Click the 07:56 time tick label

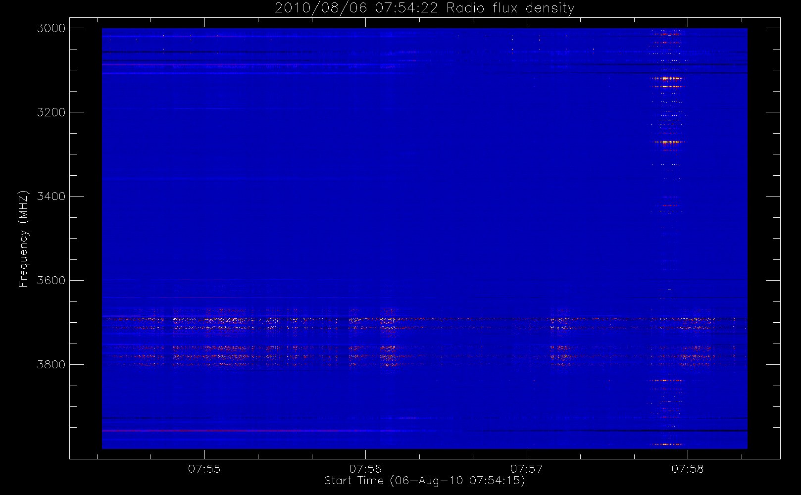click(365, 469)
